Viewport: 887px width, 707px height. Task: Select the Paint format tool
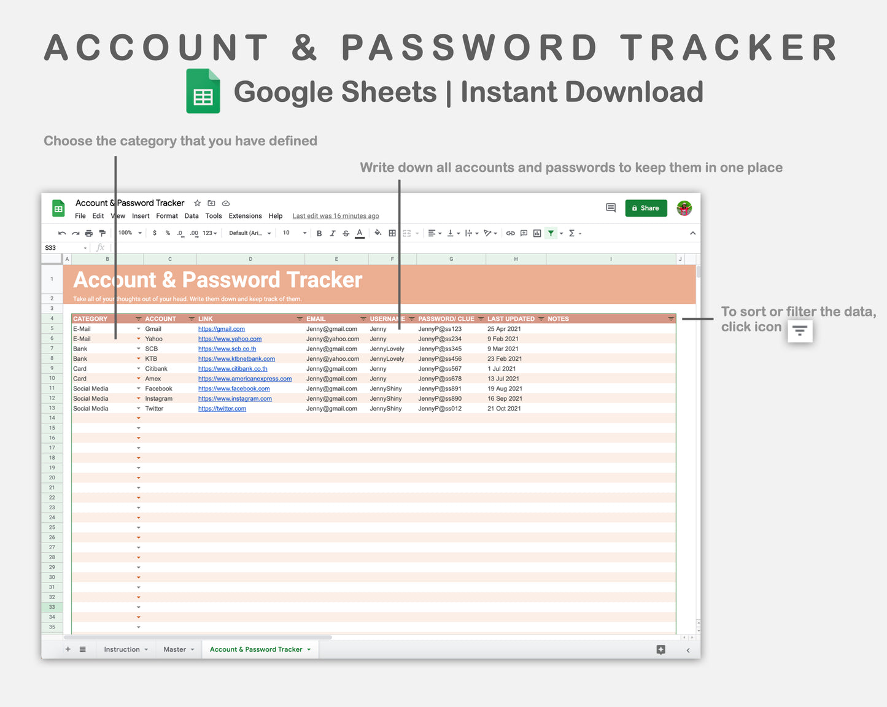[103, 233]
